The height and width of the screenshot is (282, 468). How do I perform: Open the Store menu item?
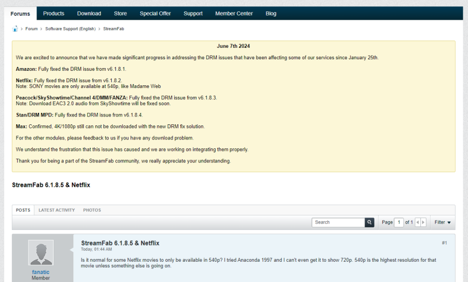pyautogui.click(x=120, y=14)
